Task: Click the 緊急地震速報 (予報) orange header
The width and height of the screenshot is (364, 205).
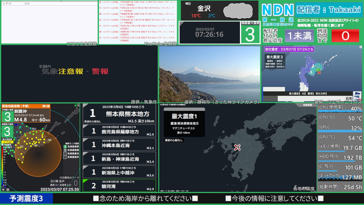Action: pos(26,106)
